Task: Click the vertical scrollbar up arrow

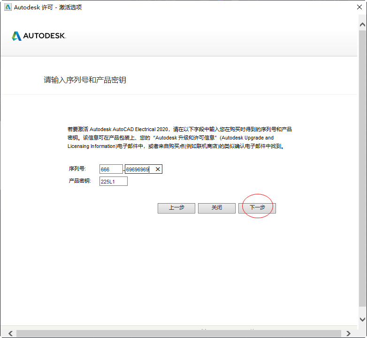Action: tap(362, 24)
